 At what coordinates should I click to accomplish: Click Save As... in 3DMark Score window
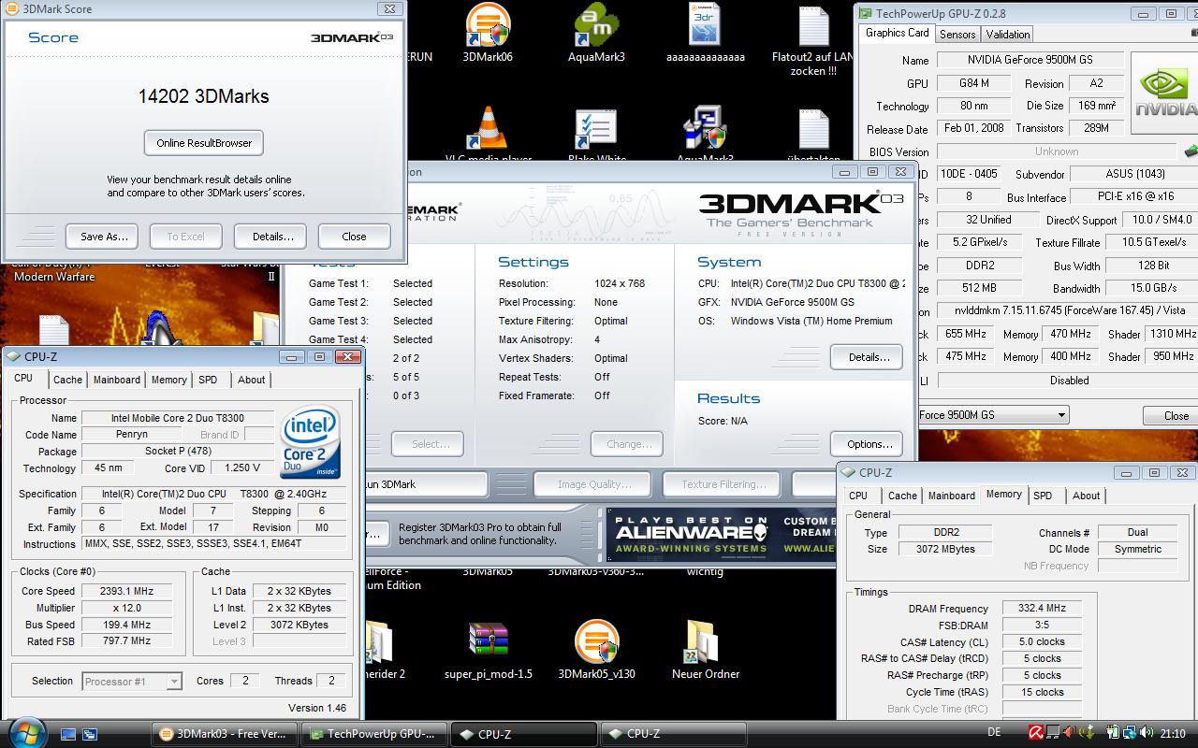(x=104, y=237)
